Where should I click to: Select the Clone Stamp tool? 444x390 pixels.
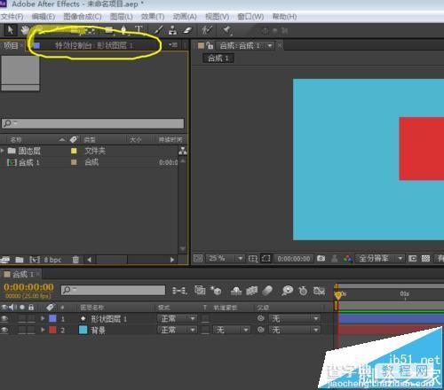pos(172,30)
